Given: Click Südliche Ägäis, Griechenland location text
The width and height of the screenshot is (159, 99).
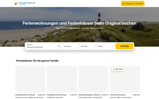Looking at the screenshot, I should pos(121,97).
